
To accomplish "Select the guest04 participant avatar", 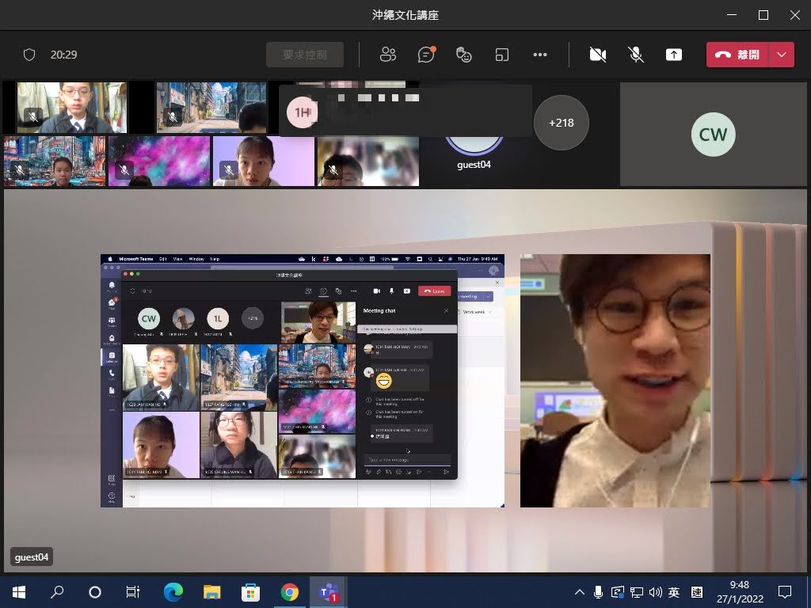I will pyautogui.click(x=474, y=146).
